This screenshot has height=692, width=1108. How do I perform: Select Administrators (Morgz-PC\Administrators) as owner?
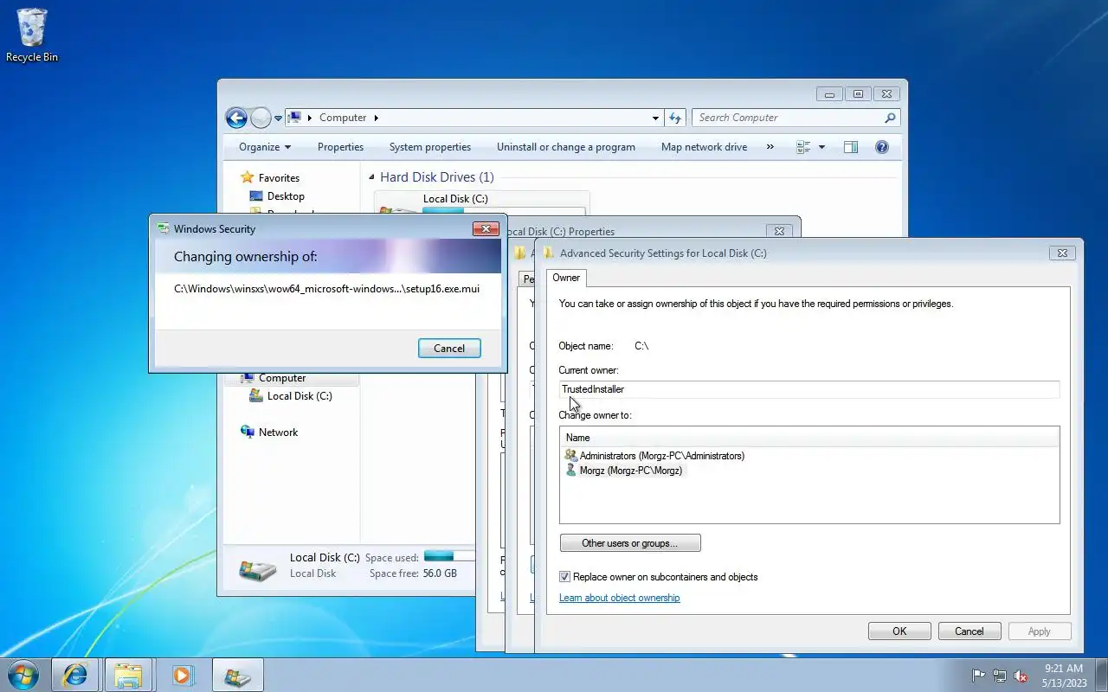coord(661,456)
